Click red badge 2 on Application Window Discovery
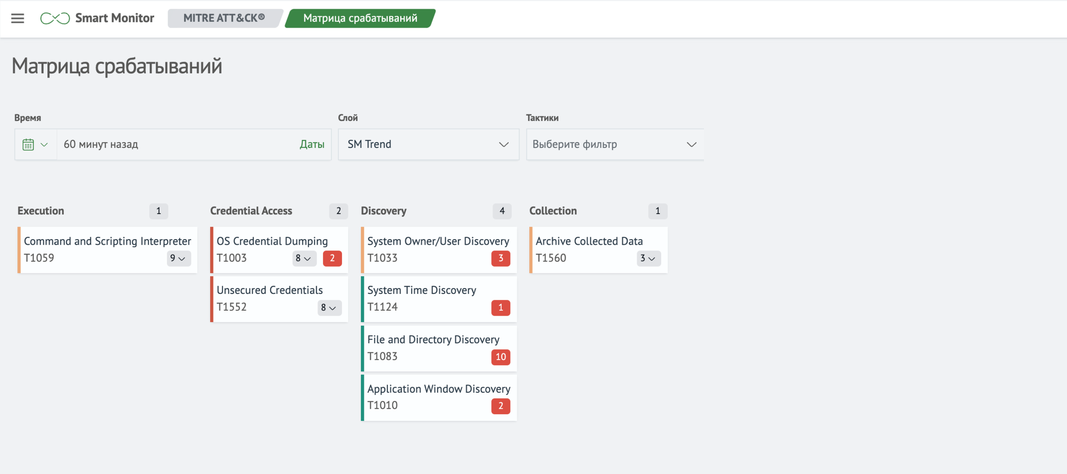This screenshot has width=1067, height=474. 501,406
